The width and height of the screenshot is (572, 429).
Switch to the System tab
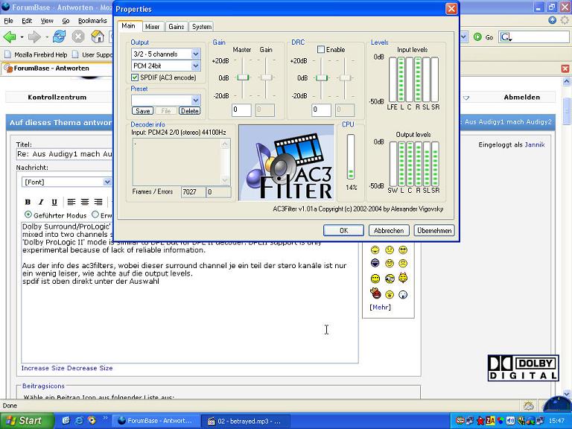tap(202, 27)
